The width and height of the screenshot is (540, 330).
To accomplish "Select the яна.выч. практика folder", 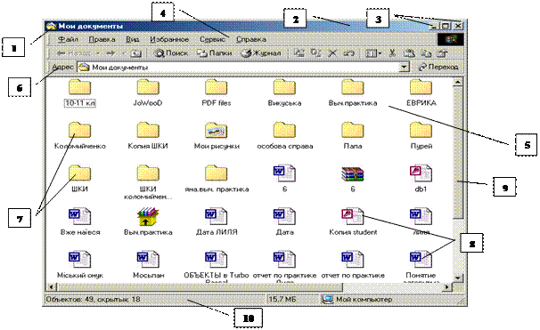I will [x=217, y=179].
